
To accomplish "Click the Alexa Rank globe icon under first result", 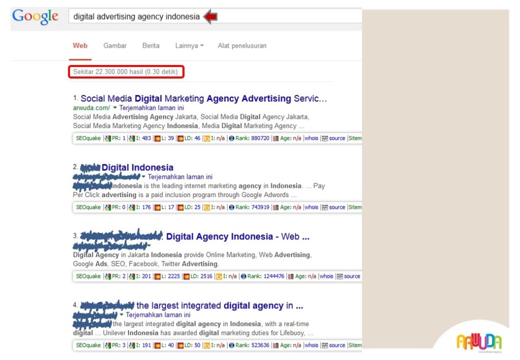I will click(232, 139).
